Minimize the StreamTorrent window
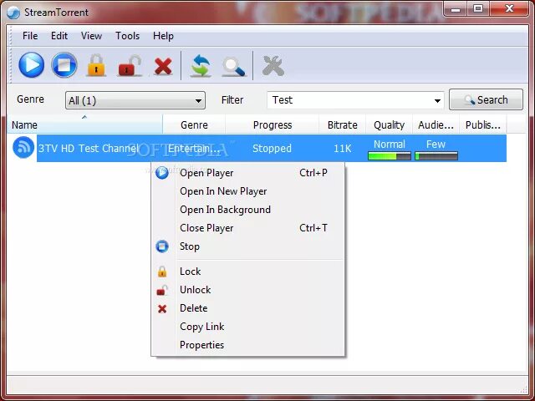 coord(455,9)
